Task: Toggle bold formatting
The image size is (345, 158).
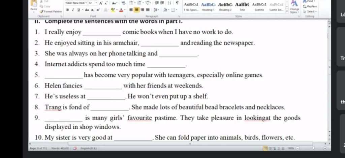Action: pyautogui.click(x=67, y=10)
